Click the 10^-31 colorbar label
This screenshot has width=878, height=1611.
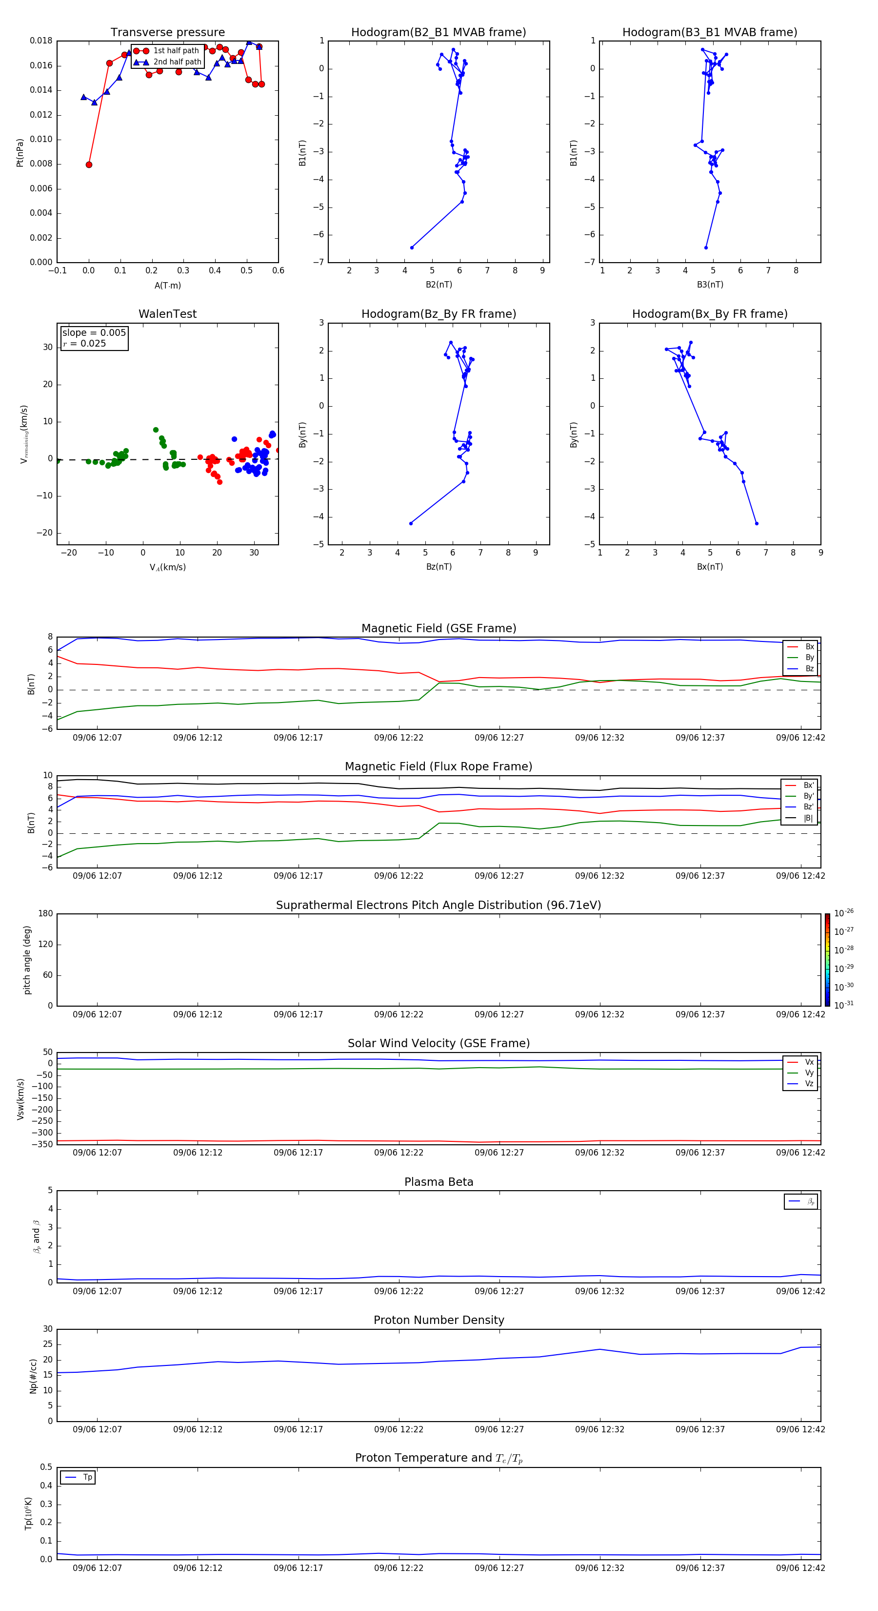tap(844, 1005)
